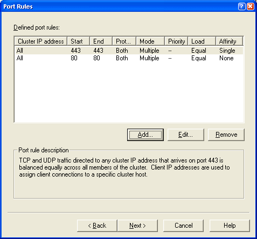This screenshot has height=239, width=257.
Task: Close the Port Rules dialog
Action: [251, 6]
